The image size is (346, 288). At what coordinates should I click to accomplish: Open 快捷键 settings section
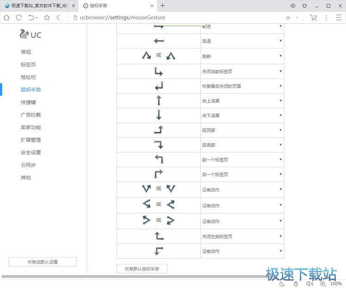(28, 102)
